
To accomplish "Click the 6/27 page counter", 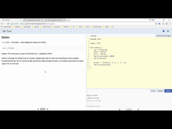I will 43,109.
